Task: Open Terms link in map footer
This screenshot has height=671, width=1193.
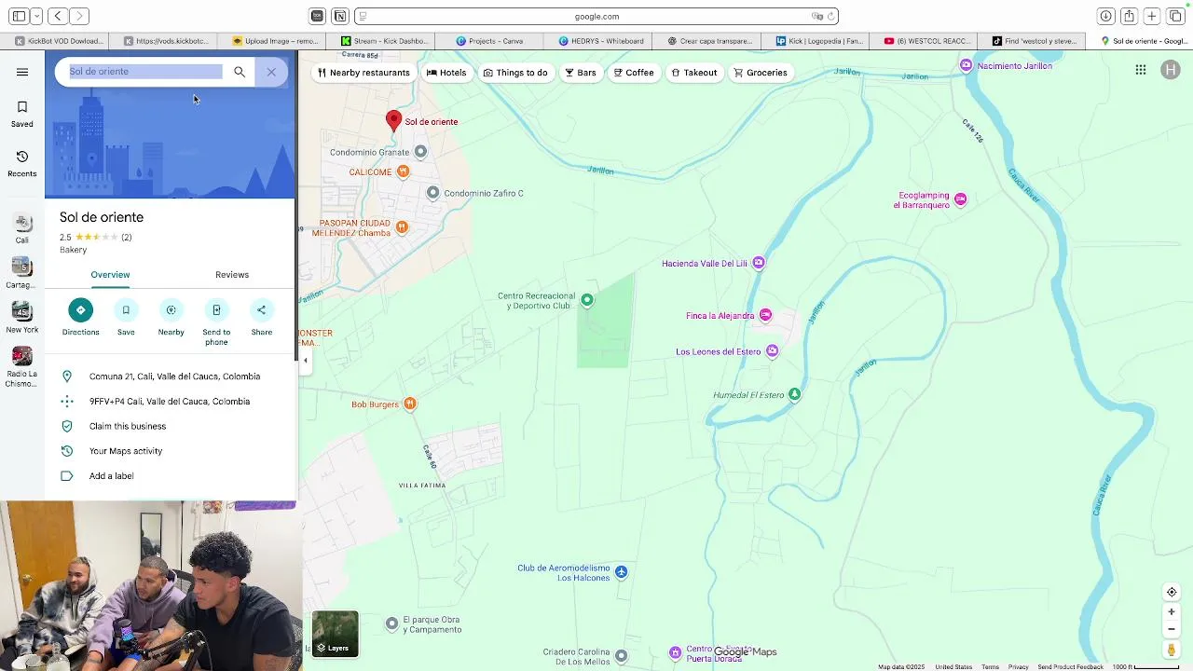Action: pos(990,666)
